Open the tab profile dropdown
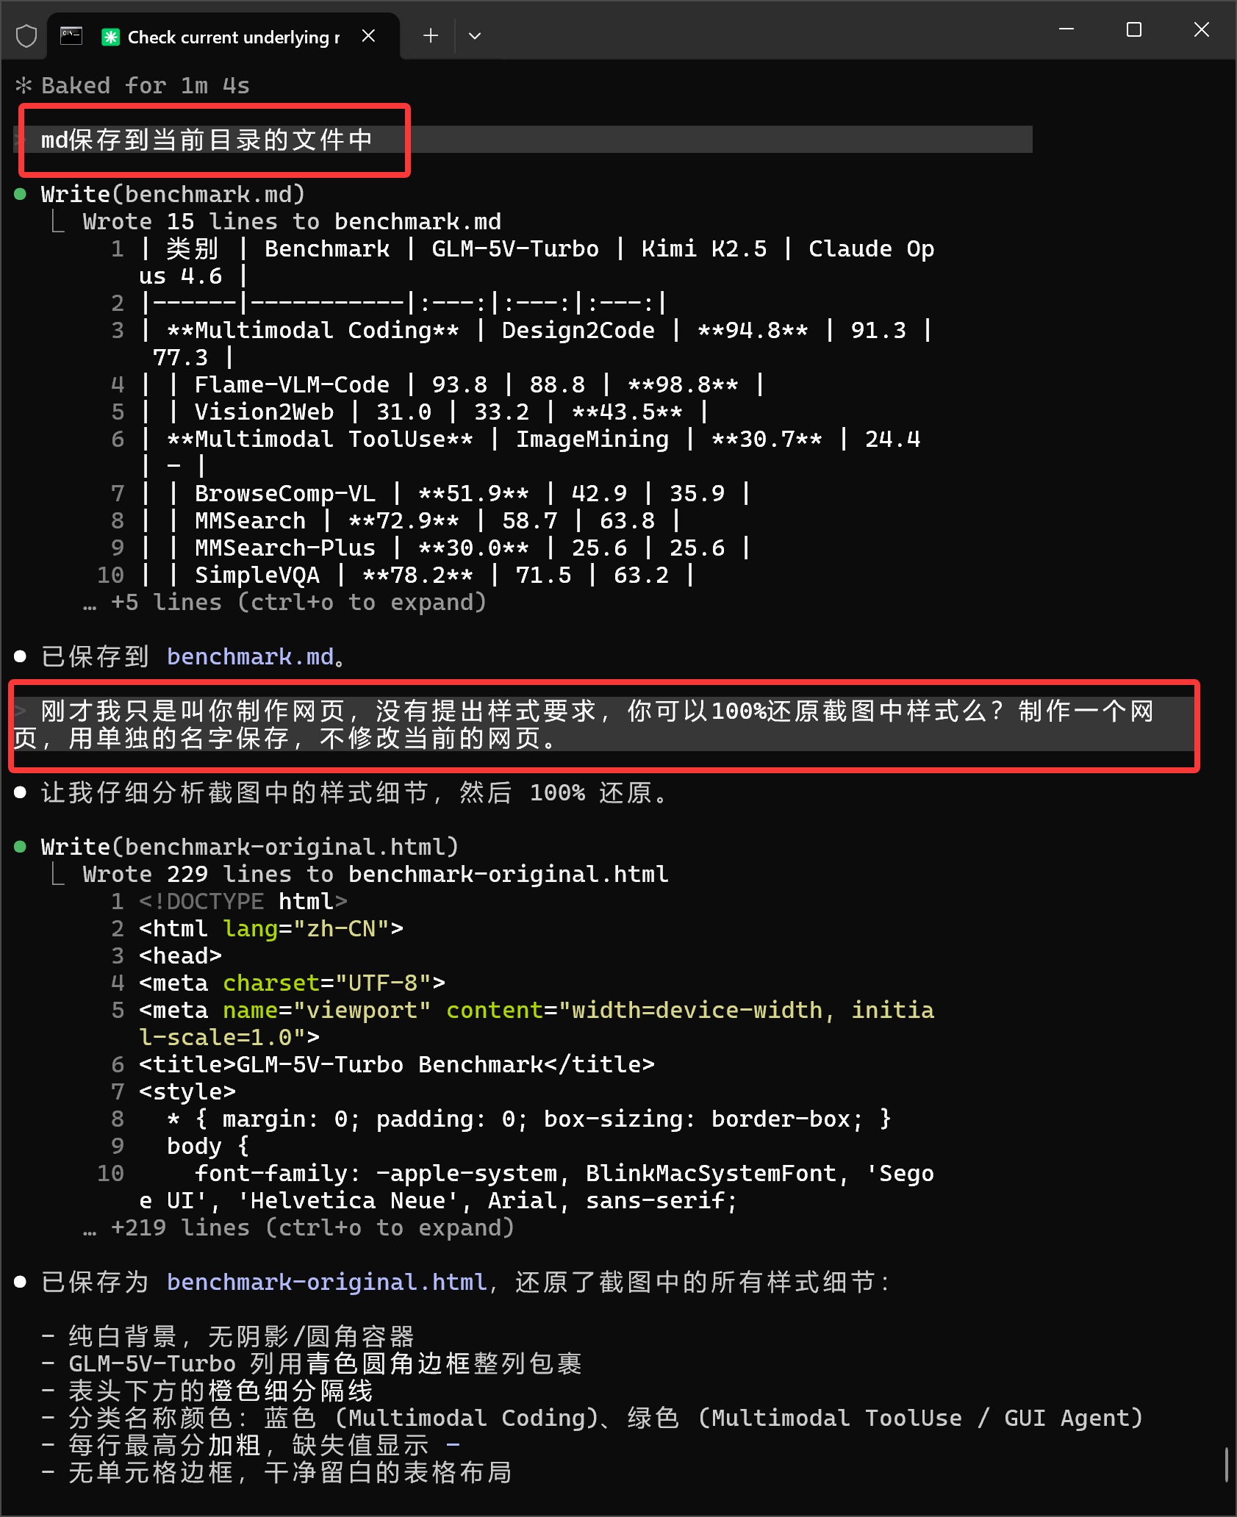Viewport: 1237px width, 1517px height. [475, 35]
